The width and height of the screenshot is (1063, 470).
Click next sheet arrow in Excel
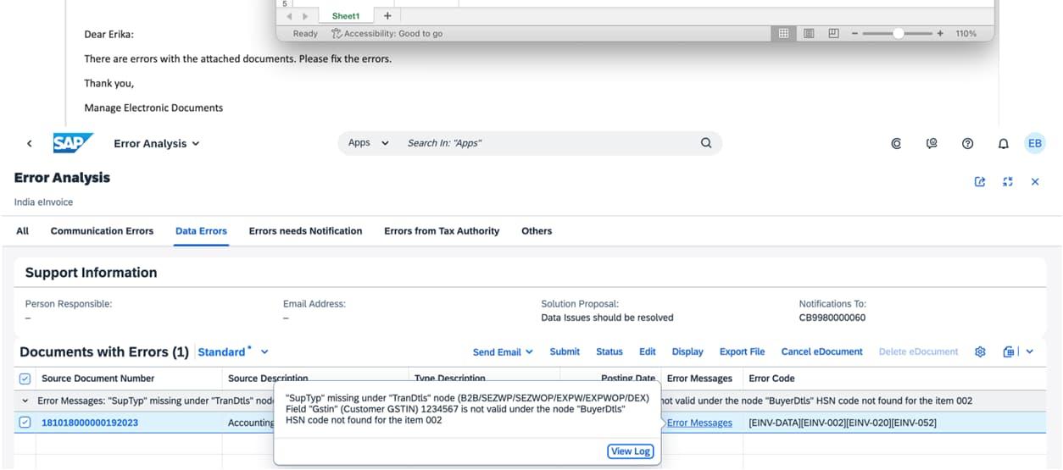(x=305, y=16)
